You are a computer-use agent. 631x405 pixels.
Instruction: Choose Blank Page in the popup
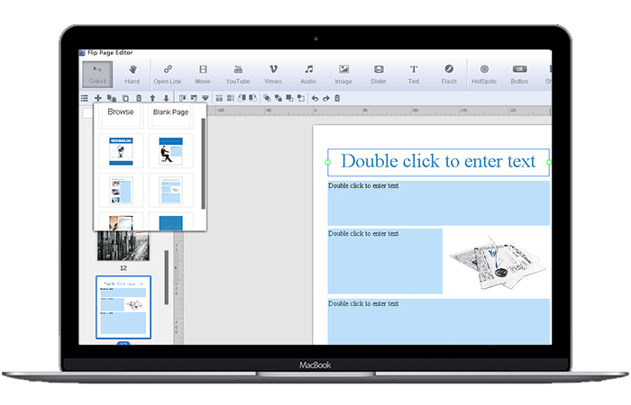[x=170, y=112]
